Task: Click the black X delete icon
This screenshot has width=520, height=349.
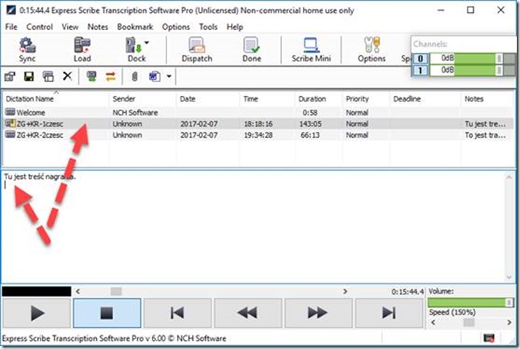Action: 67,76
